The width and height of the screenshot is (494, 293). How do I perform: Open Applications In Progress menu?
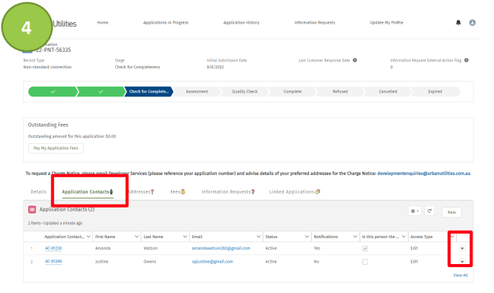click(x=166, y=23)
